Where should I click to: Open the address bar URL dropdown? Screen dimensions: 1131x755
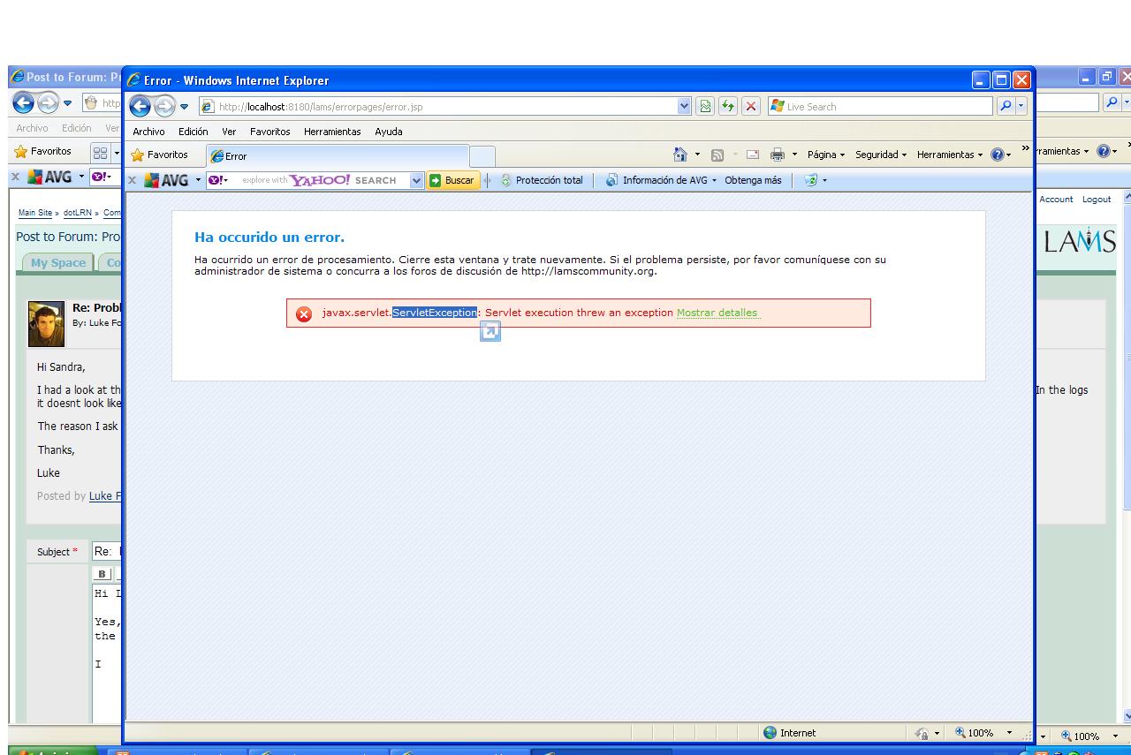coord(684,107)
